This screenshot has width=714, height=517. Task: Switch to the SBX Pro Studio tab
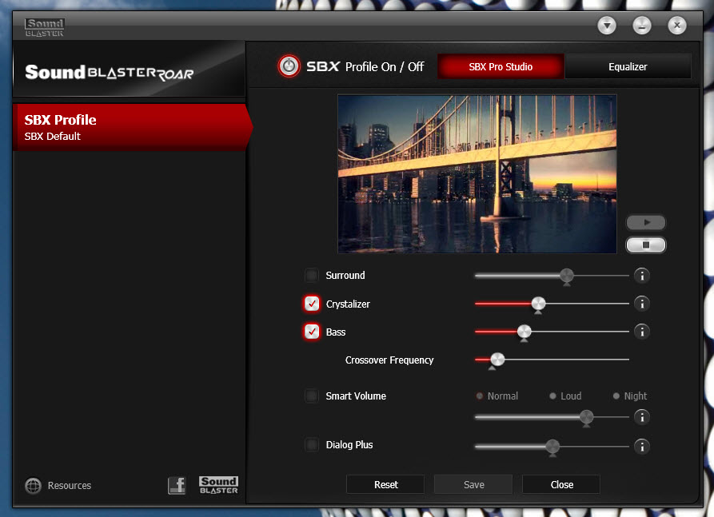click(501, 66)
